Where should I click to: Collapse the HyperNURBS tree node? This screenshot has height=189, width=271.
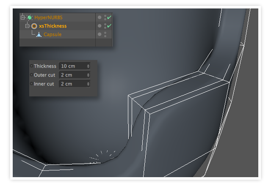pos(22,17)
